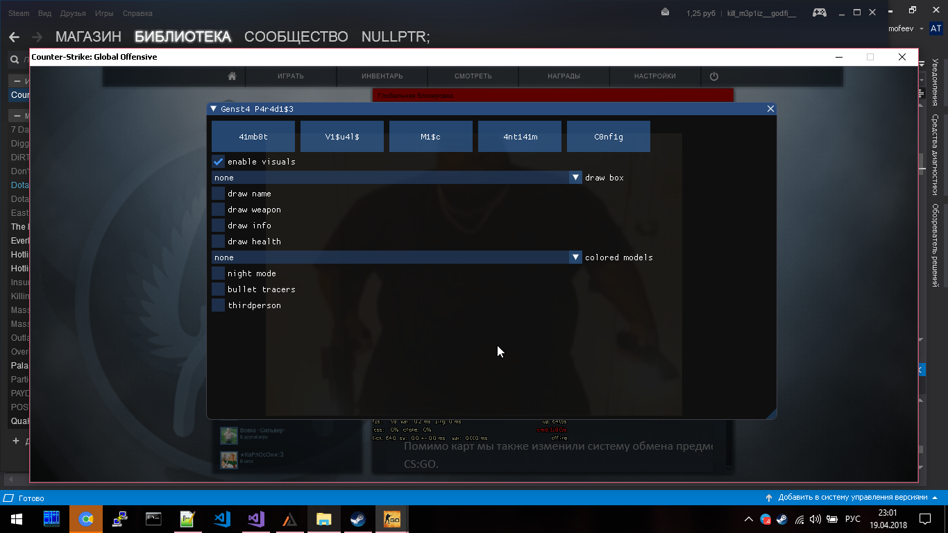The image size is (948, 533).
Task: Open the Друзья menu in Steam
Action: (73, 13)
